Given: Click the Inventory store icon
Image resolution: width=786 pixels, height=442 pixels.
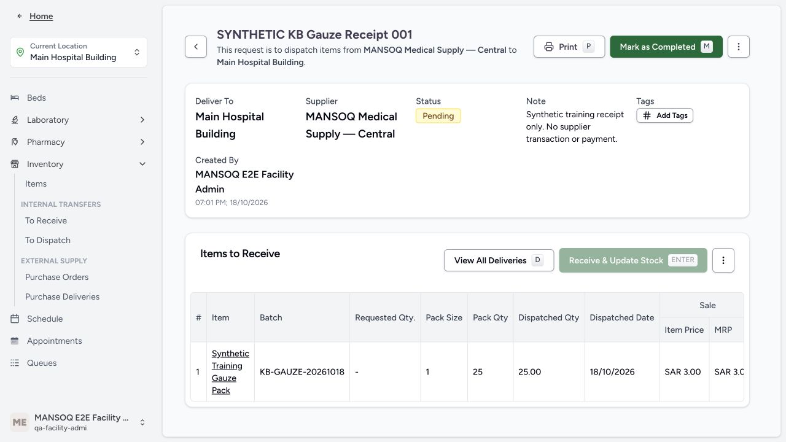Looking at the screenshot, I should point(15,164).
